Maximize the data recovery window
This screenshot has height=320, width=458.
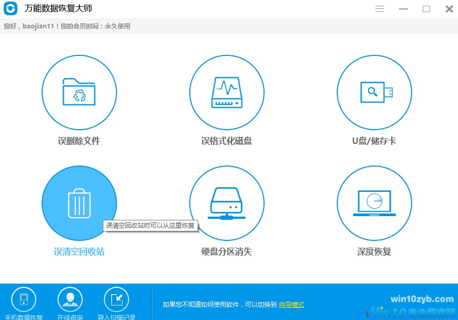tap(426, 9)
